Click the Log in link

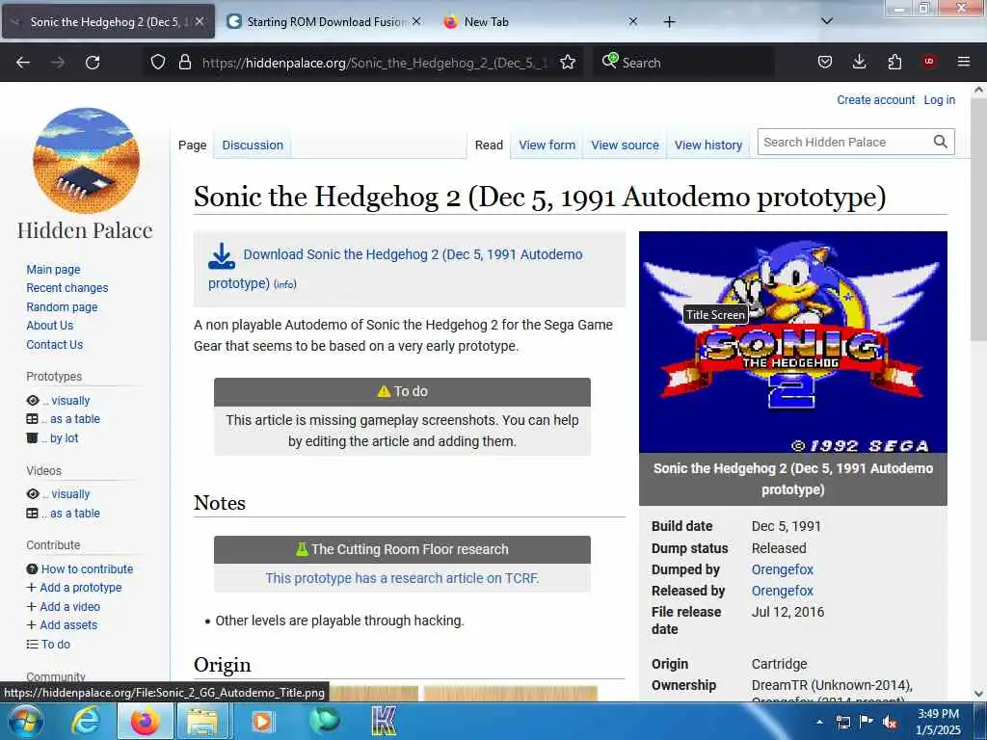point(939,100)
